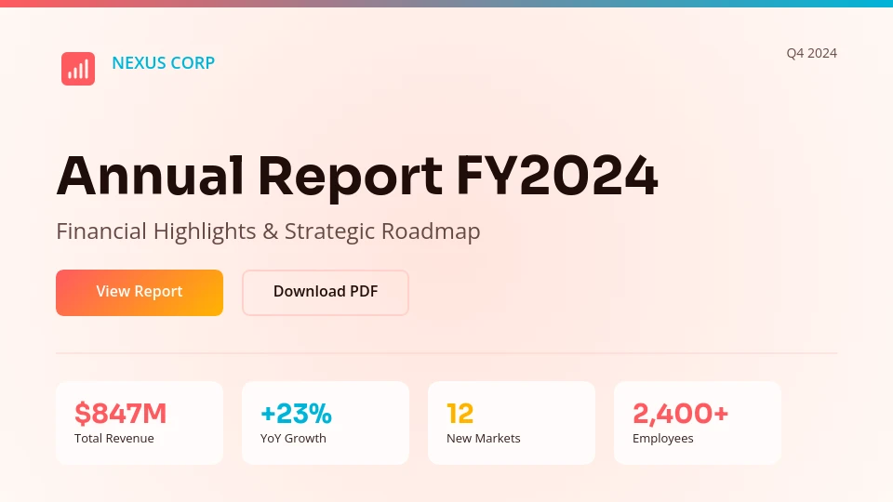Screen dimensions: 893x502
Task: Click the 2,400+ employees figure
Action: point(680,413)
